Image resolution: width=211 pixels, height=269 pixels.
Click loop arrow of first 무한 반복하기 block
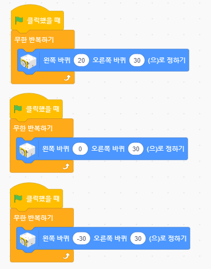pyautogui.click(x=67, y=78)
